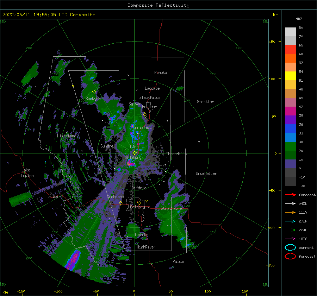Click the Blackfalds city label

[x=150, y=97]
